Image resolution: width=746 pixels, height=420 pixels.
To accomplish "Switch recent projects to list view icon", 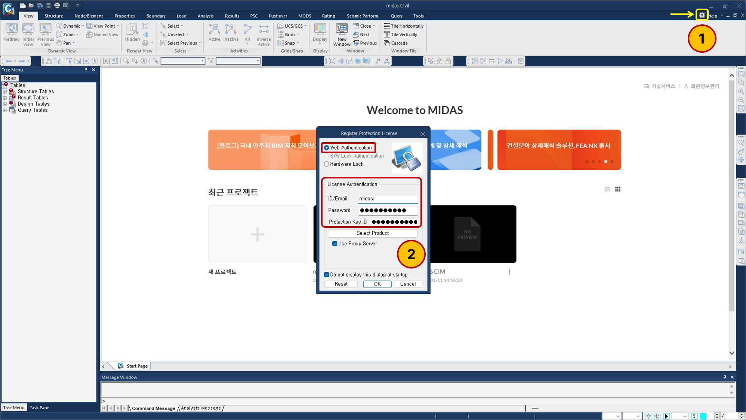I will (607, 189).
